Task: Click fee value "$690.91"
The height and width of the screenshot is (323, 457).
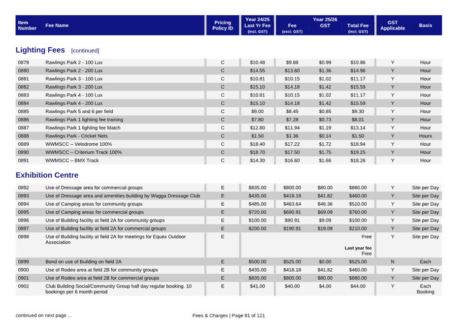Action: 292,212
